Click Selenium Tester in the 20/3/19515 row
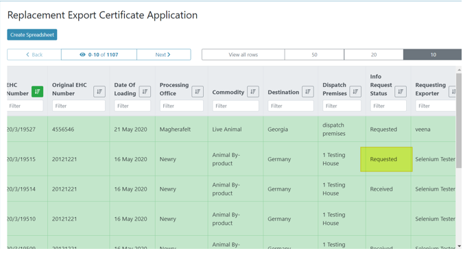 [x=436, y=159]
